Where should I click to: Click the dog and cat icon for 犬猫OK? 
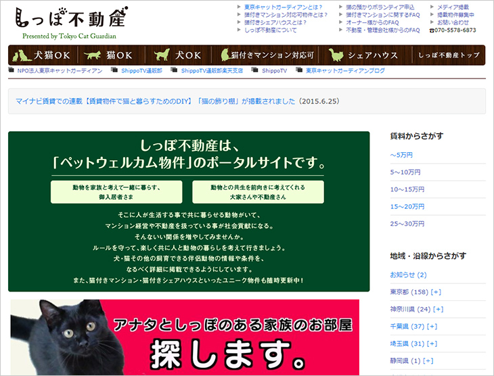click(24, 55)
